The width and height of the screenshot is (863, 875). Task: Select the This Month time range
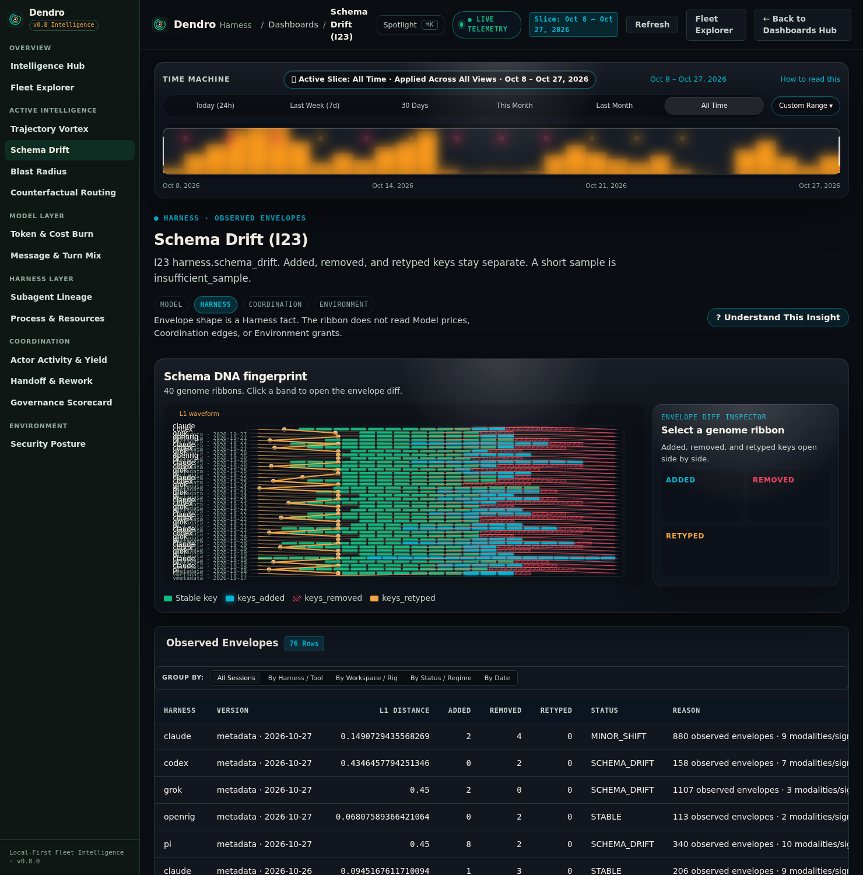click(x=514, y=106)
